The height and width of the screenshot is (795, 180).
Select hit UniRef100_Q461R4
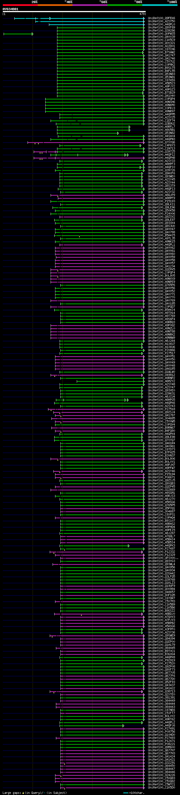click(x=161, y=443)
